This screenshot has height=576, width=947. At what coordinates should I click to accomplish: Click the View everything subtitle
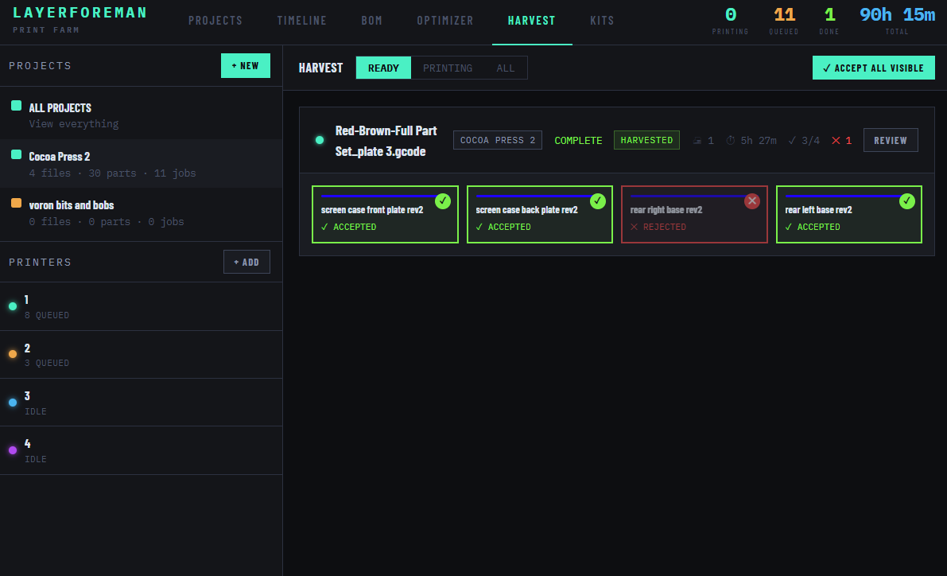(x=74, y=124)
